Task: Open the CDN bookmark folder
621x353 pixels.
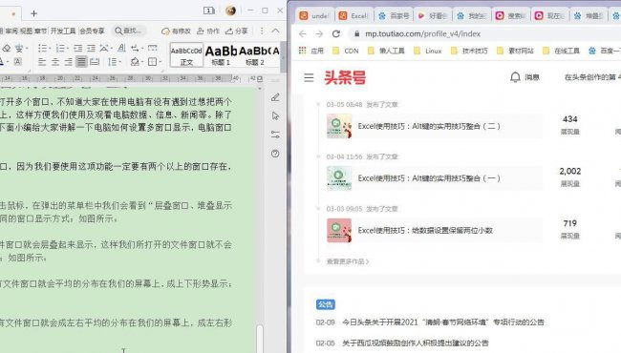Action: pyautogui.click(x=346, y=51)
